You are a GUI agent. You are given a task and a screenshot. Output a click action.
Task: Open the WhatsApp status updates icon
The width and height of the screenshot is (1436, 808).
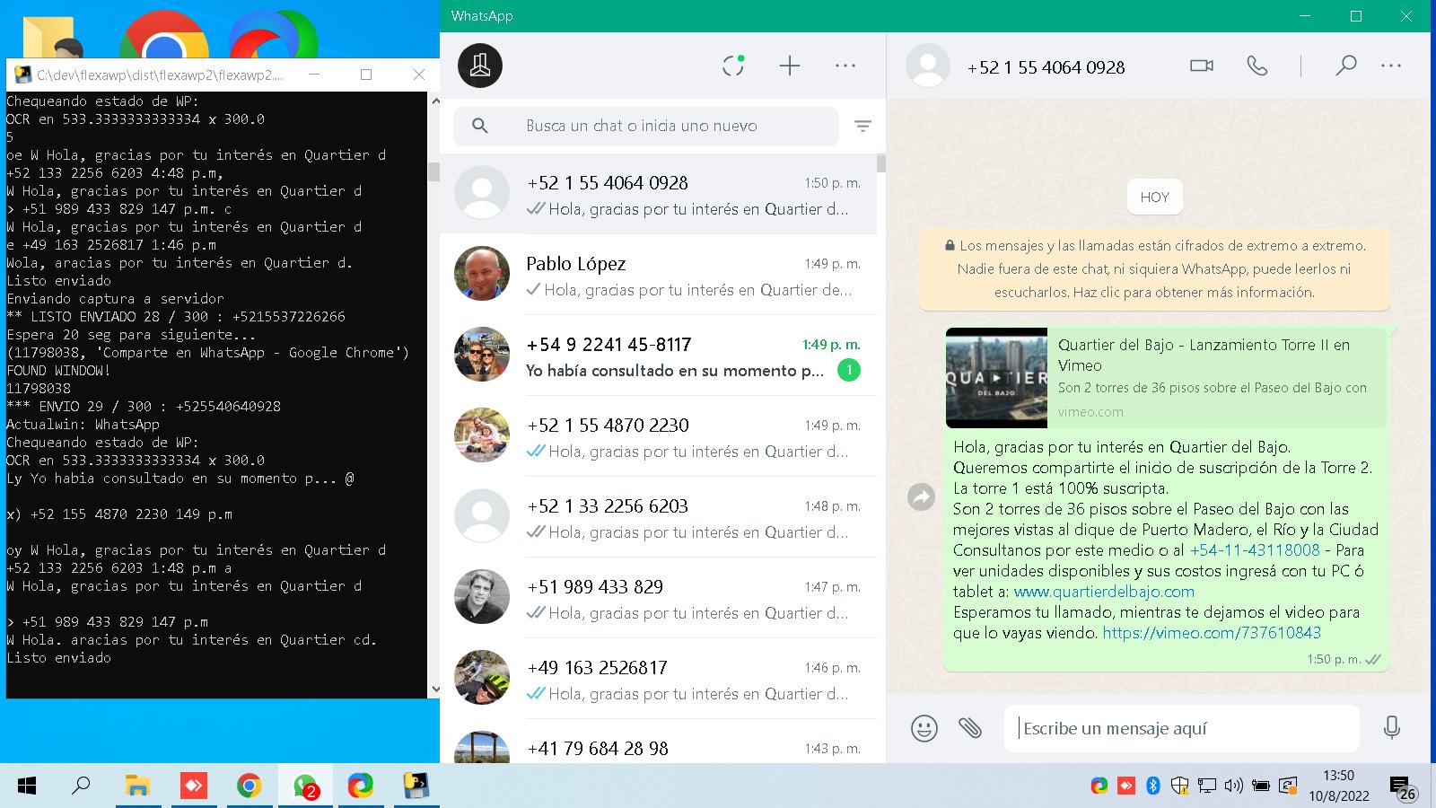point(733,66)
